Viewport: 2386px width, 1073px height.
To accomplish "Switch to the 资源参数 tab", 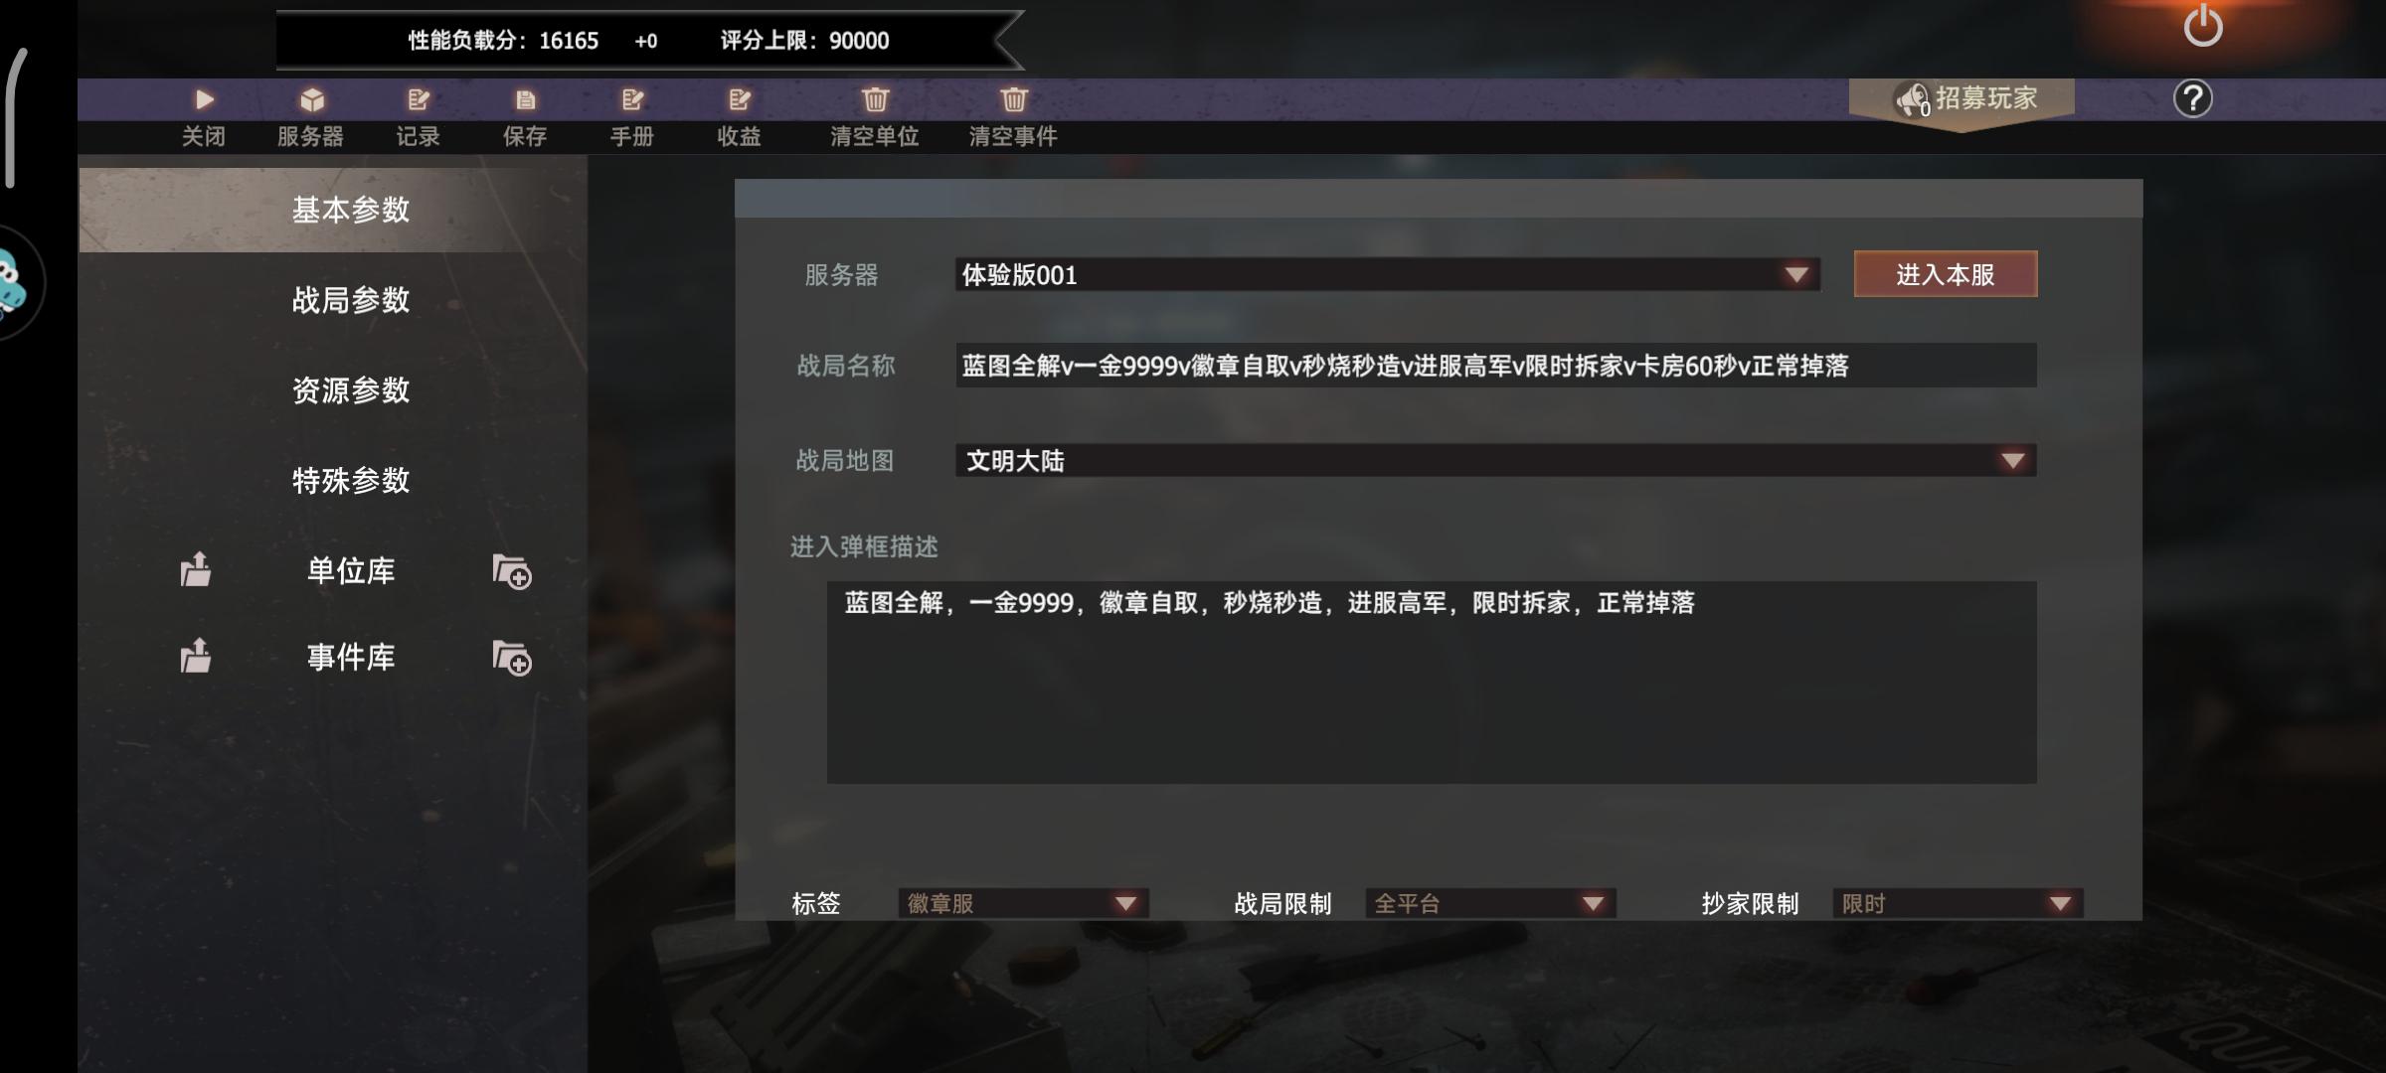I will pos(351,390).
